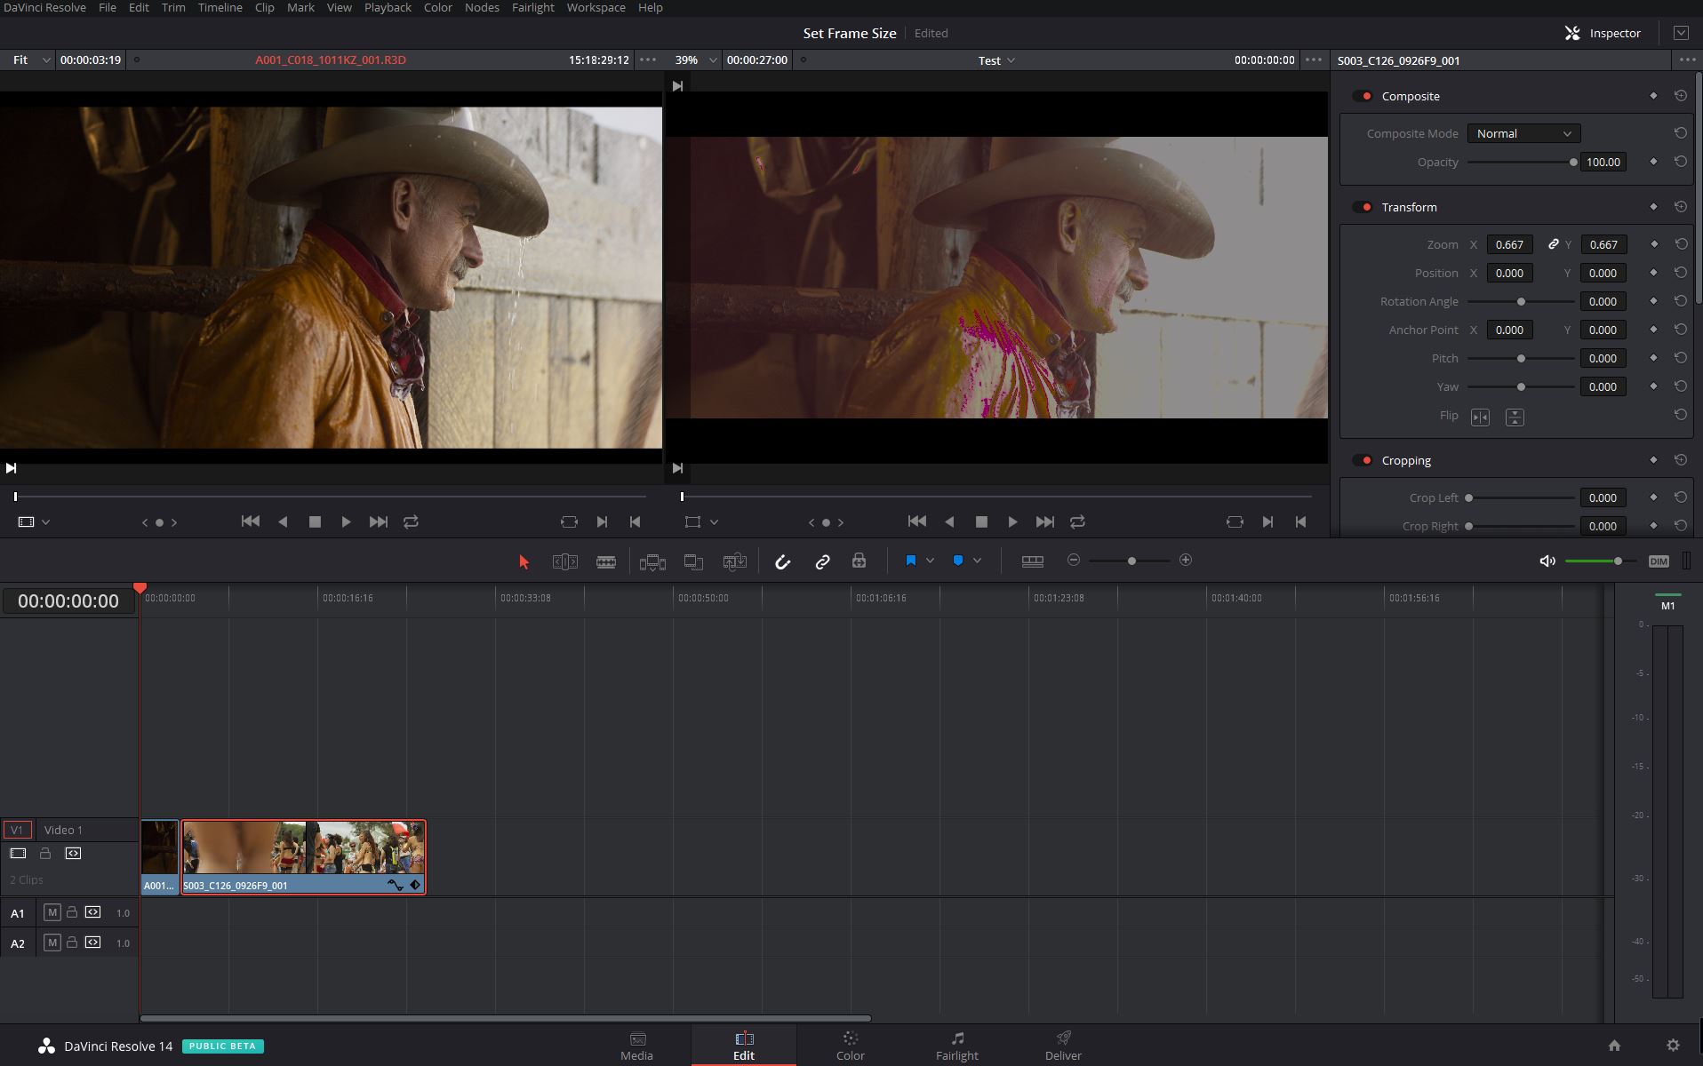Toggle timeline snapping magnet icon
Image resolution: width=1703 pixels, height=1066 pixels.
tap(782, 561)
